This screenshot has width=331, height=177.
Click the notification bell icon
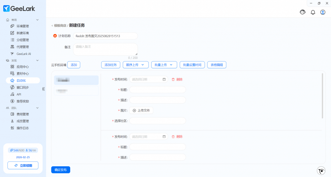click(313, 12)
